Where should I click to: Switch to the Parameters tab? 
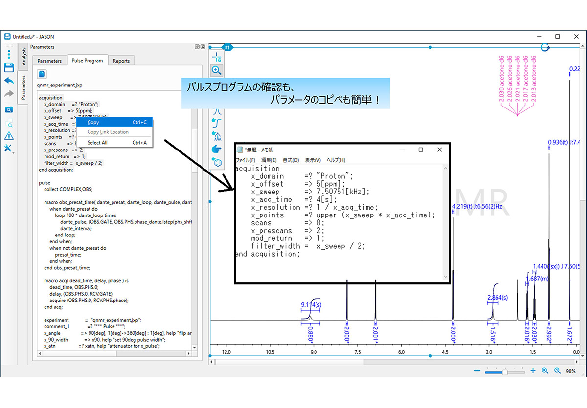click(49, 61)
